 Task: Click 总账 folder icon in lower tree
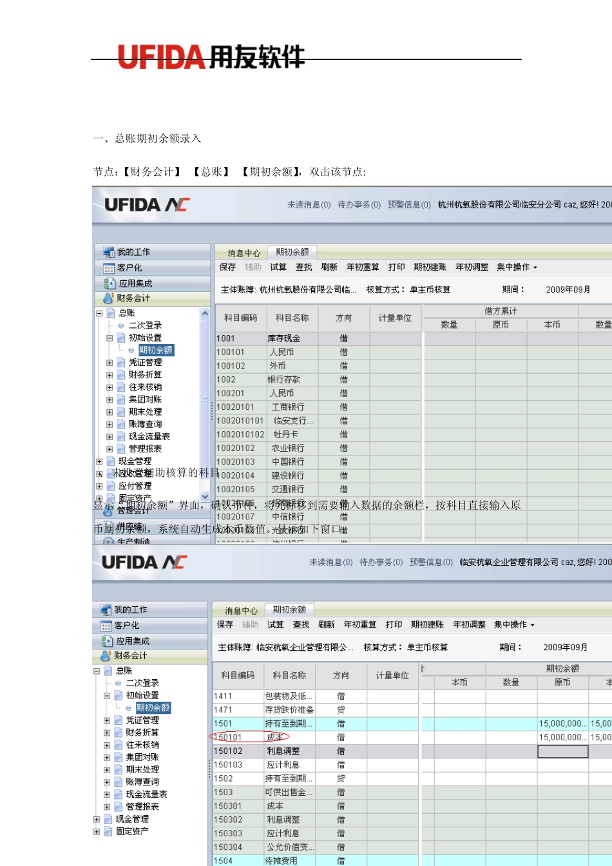click(108, 671)
